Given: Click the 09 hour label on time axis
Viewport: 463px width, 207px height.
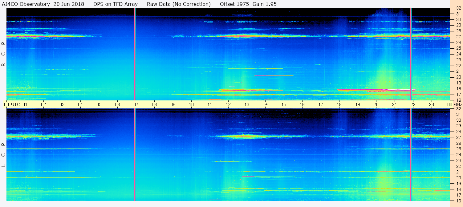Looking at the screenshot, I should coord(173,104).
